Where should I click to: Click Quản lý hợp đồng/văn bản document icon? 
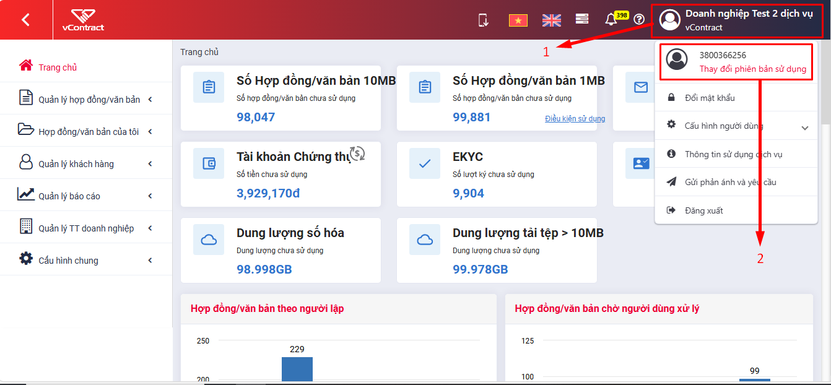coord(25,98)
